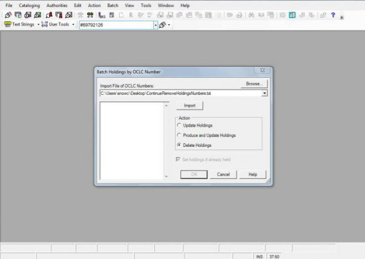Toggle Set holdings if already held checkbox
365x259 pixels.
(178, 159)
